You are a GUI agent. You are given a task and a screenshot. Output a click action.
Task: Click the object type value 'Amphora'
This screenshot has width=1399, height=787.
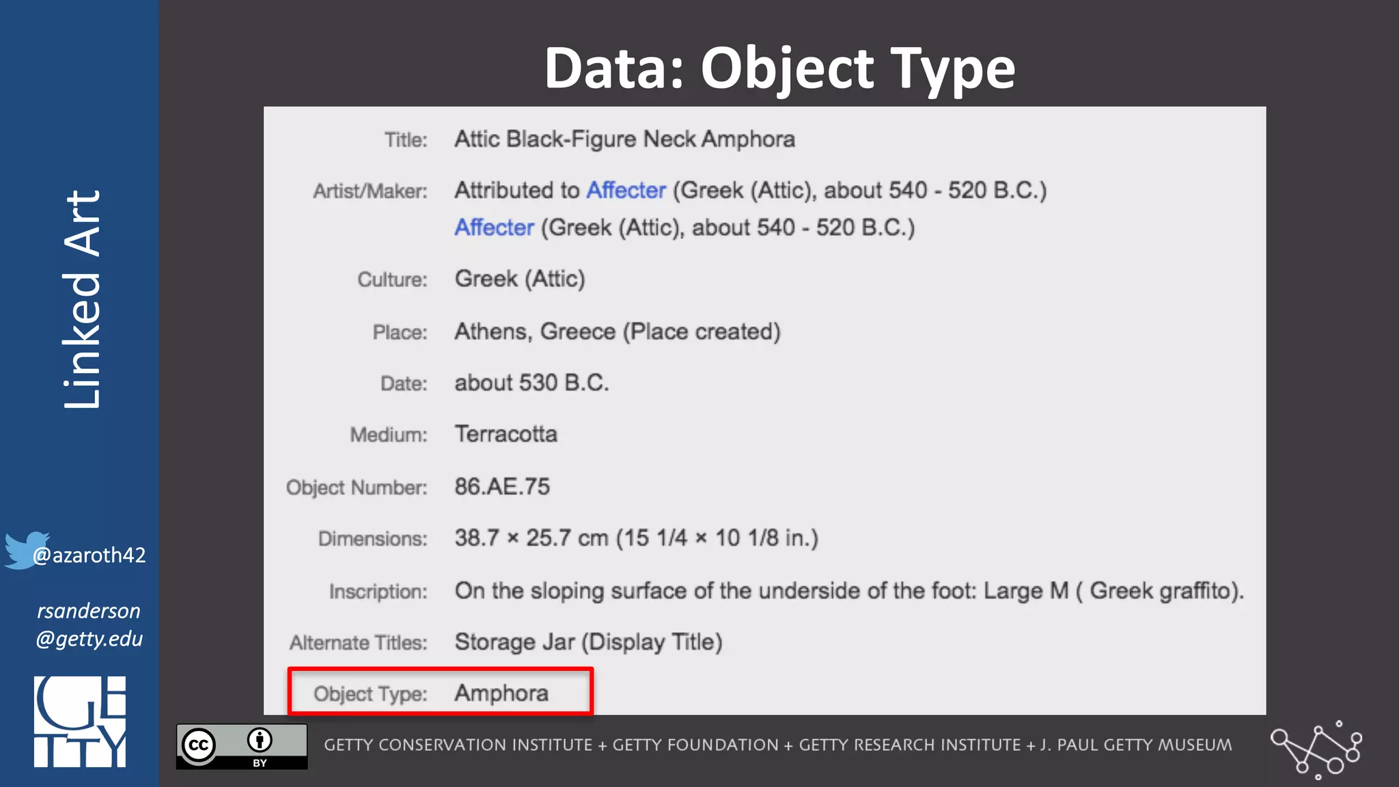[501, 693]
